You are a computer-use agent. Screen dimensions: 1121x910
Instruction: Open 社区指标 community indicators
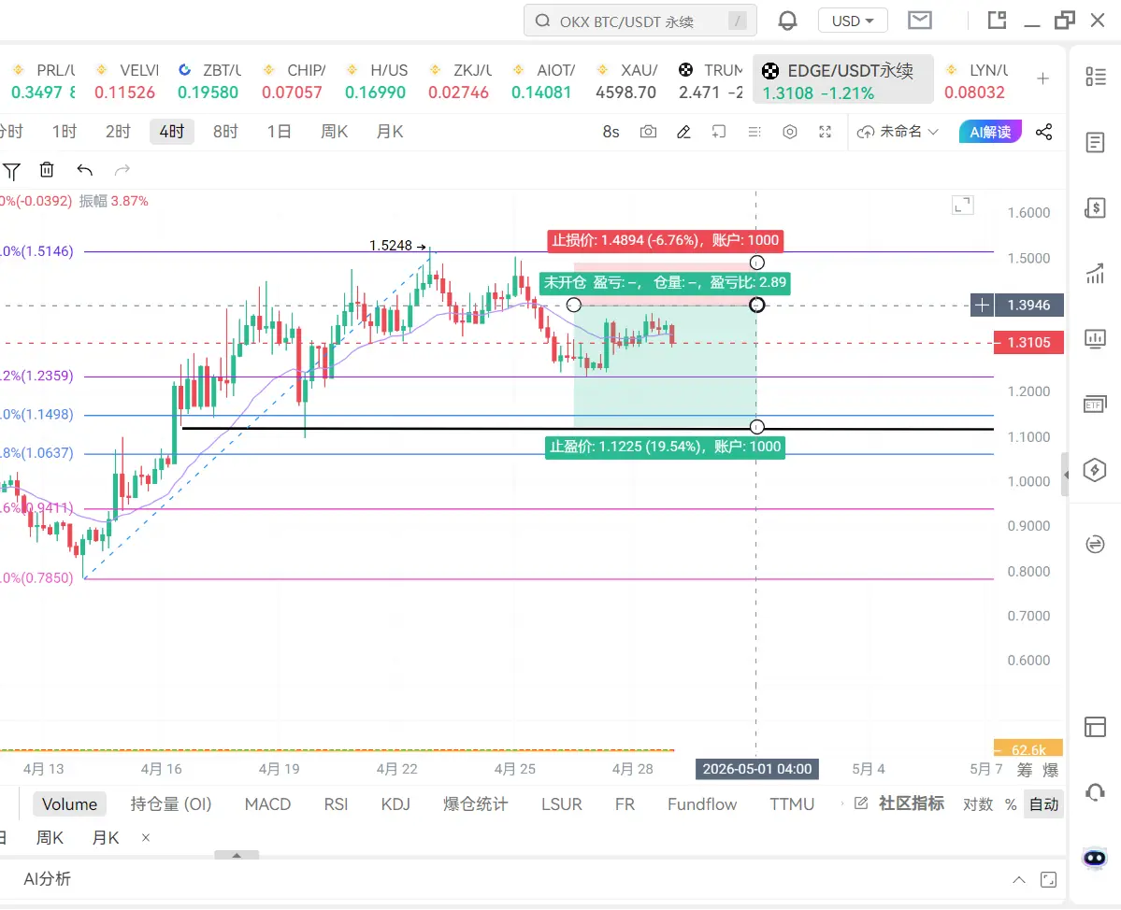point(899,803)
